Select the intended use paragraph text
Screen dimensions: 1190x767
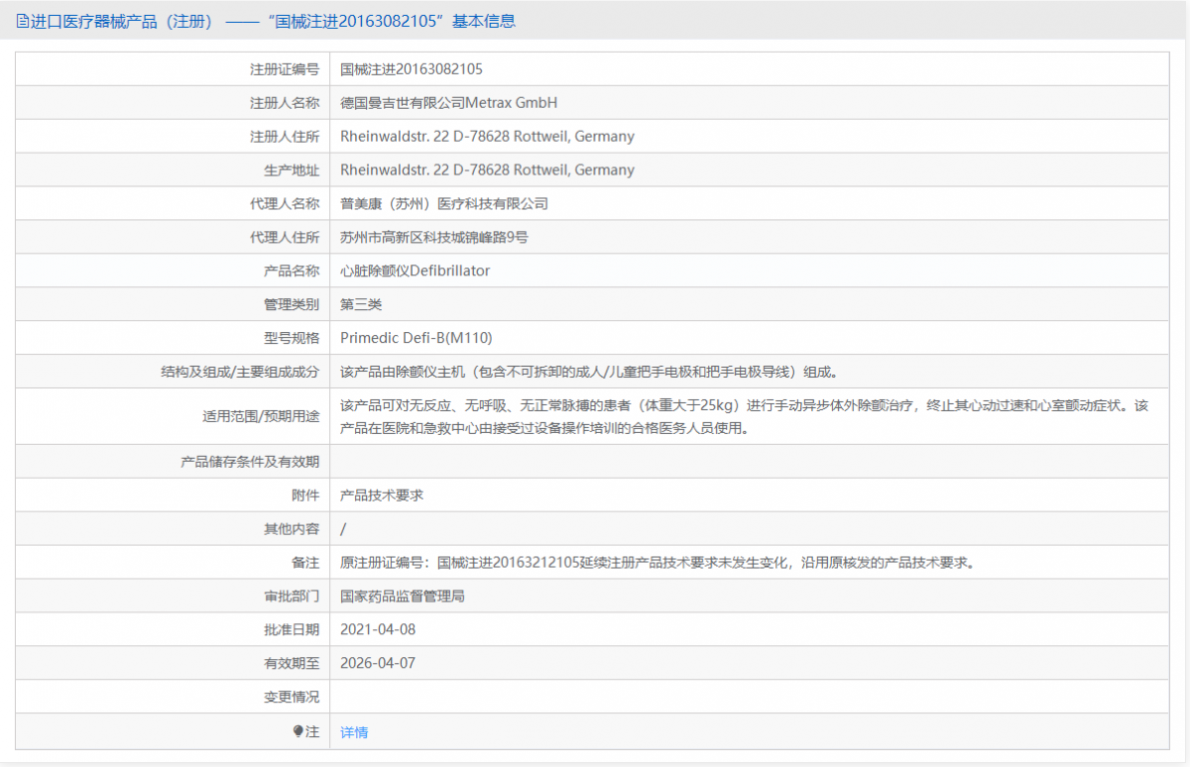tap(745, 417)
